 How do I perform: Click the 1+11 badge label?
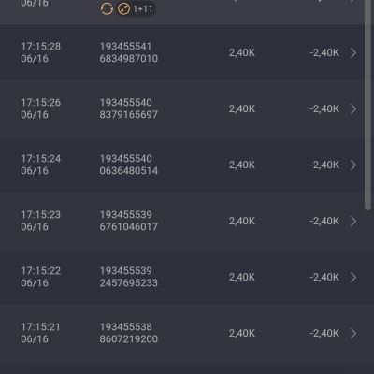142,9
